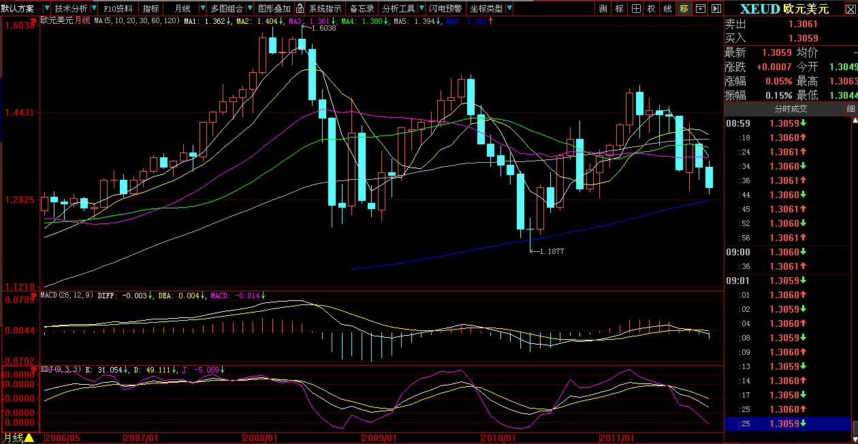Screen dimensions: 858x444
Task: Click the 1.1877 low price annotation
Action: [551, 251]
